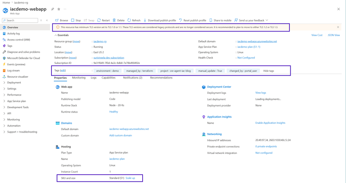Switch to Notifications (2) tab
Viewport: 346px width, 183px height.
click(133, 78)
